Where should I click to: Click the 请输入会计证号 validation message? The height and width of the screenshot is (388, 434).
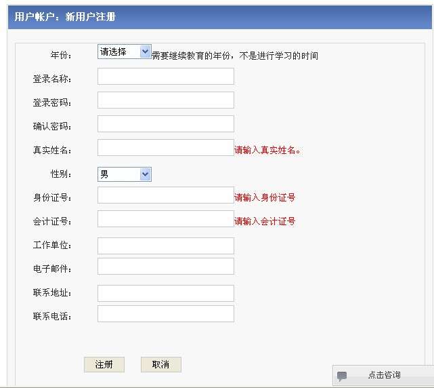point(265,221)
